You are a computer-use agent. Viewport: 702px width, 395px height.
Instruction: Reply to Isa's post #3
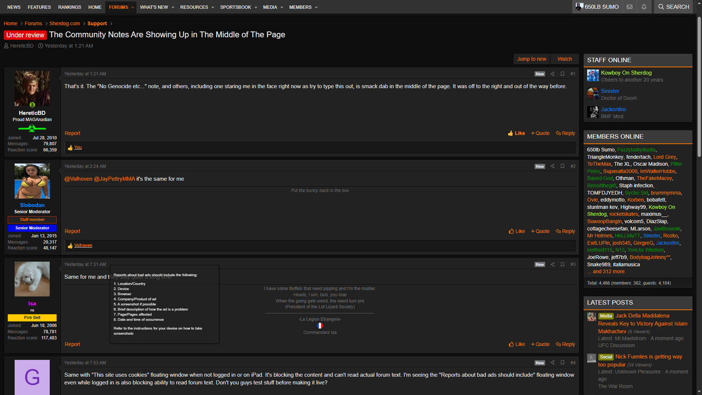pos(565,345)
